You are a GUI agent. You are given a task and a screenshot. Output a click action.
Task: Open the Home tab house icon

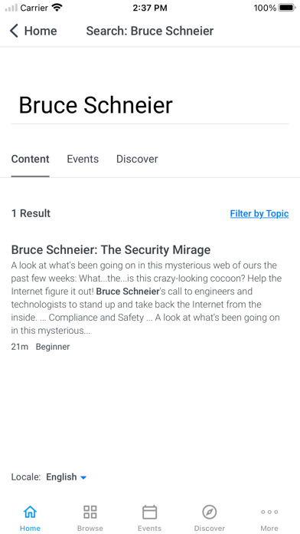pyautogui.click(x=30, y=511)
